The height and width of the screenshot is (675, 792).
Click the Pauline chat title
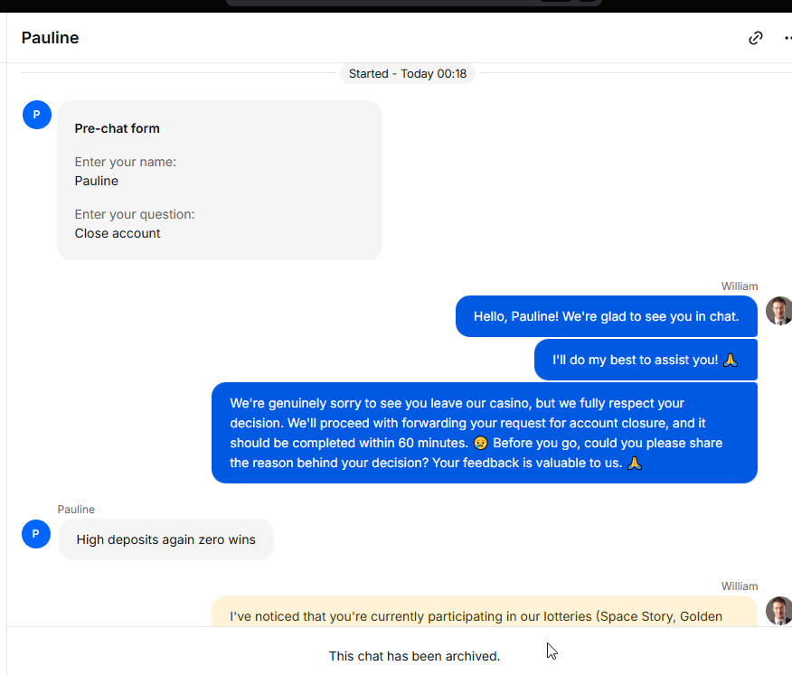[x=50, y=38]
